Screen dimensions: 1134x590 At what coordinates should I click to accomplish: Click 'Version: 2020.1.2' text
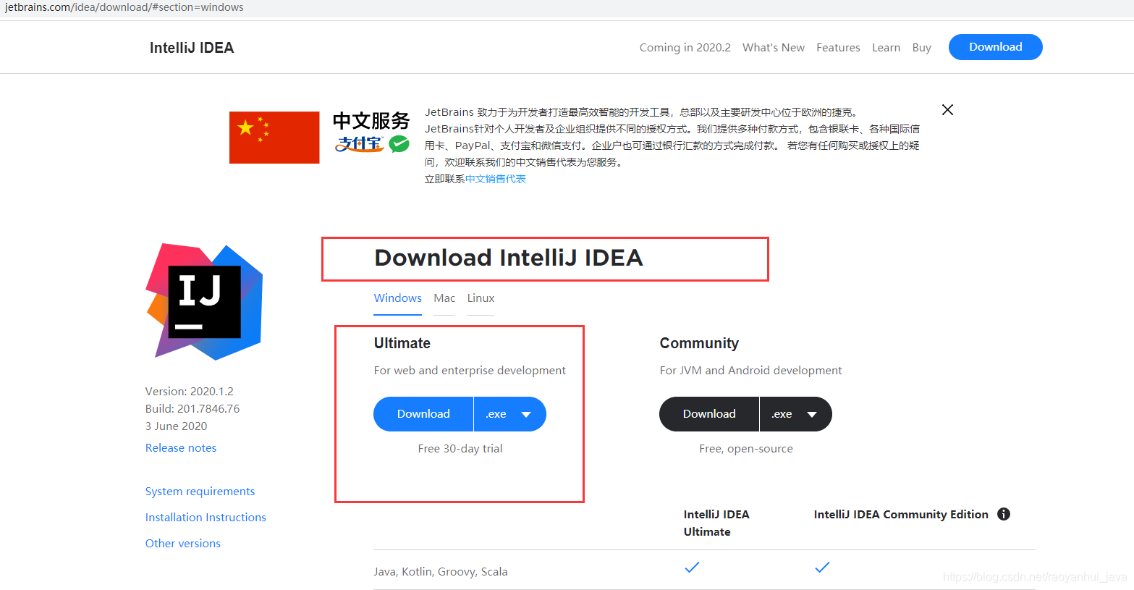coord(190,392)
